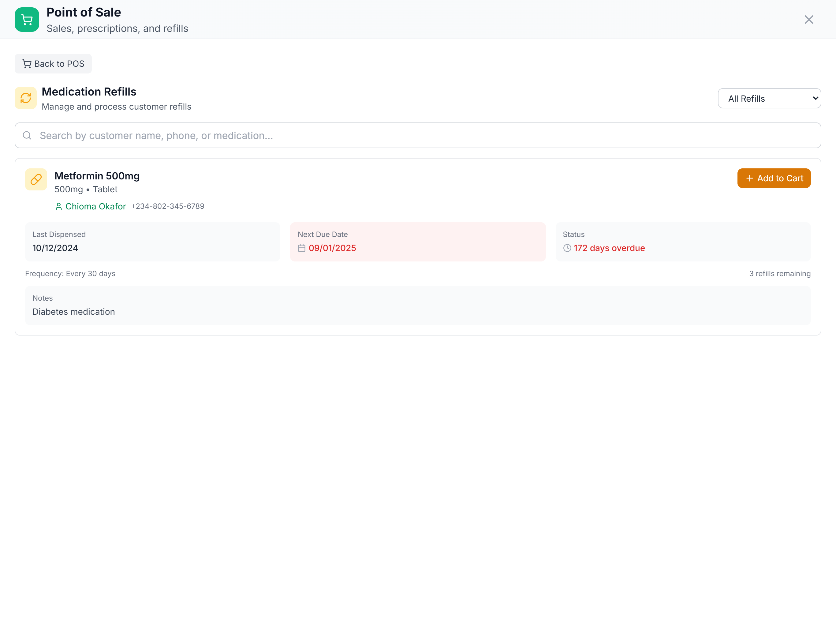Image resolution: width=836 pixels, height=627 pixels.
Task: Click the plus icon in Add to Cart
Action: pyautogui.click(x=749, y=178)
